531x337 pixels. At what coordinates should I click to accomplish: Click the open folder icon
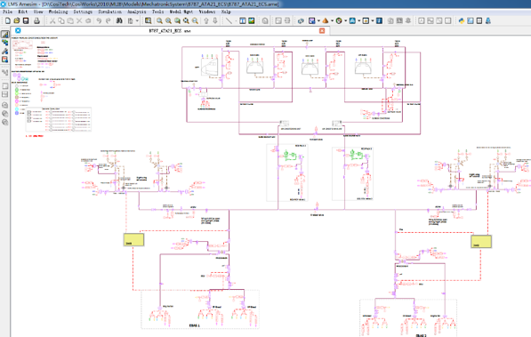[x=17, y=20]
